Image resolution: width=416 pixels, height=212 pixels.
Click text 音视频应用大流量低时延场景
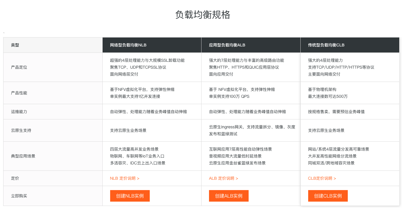pyautogui.click(x=235, y=156)
